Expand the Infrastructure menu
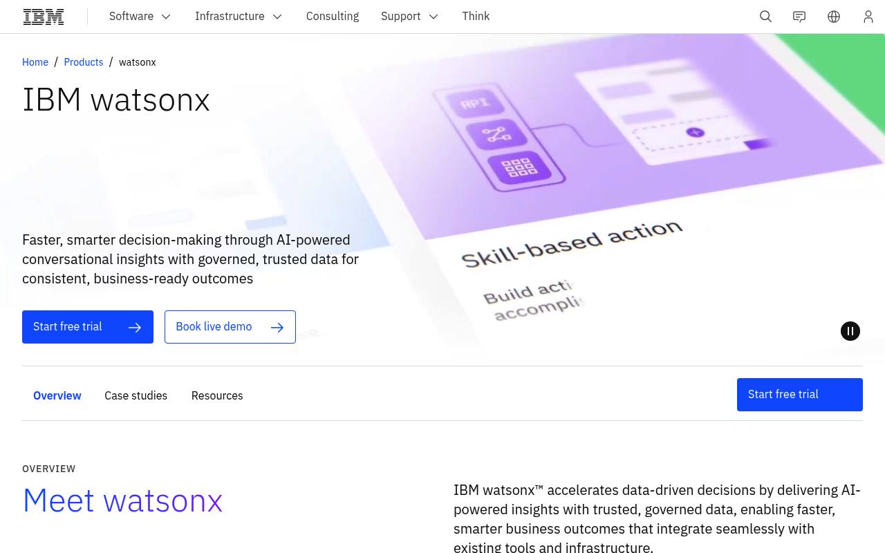Screen dimensions: 885x553 (239, 17)
